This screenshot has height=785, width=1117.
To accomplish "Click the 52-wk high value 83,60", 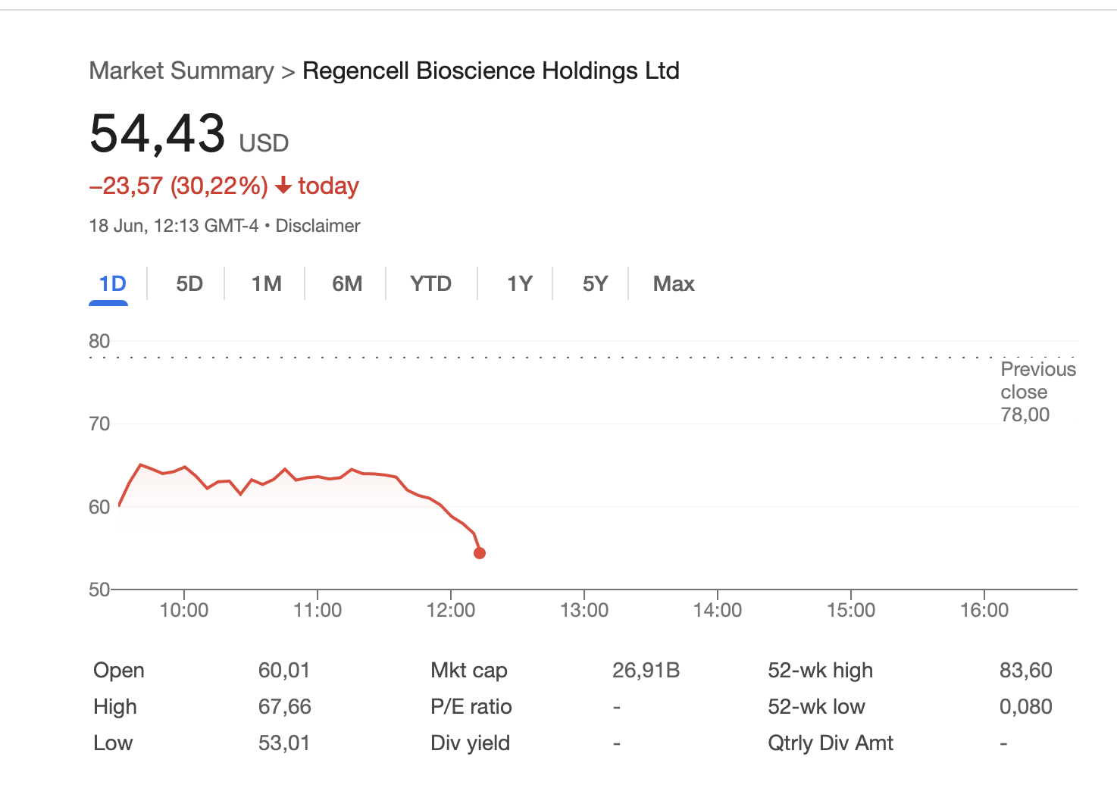I will point(1025,671).
